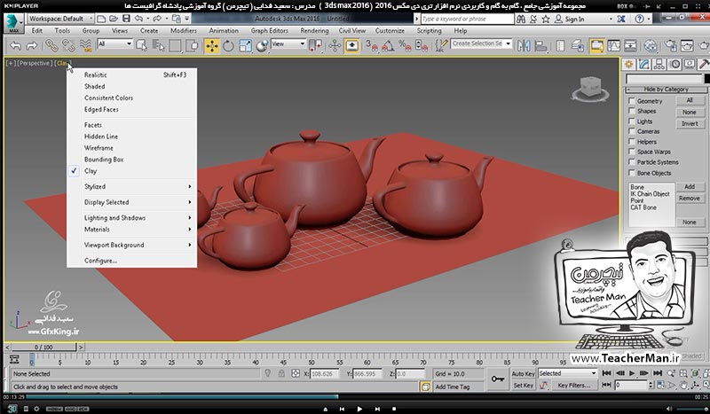
Task: Choose Realistic in the shading menu
Action: pos(131,74)
